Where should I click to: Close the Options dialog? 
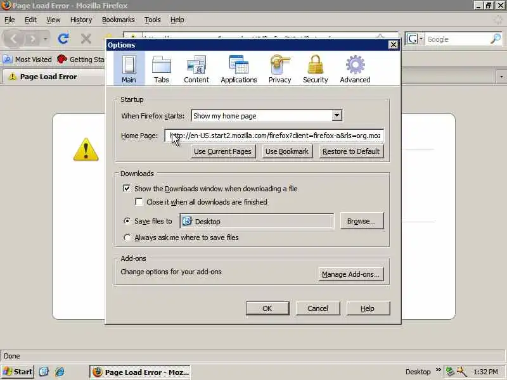(393, 44)
